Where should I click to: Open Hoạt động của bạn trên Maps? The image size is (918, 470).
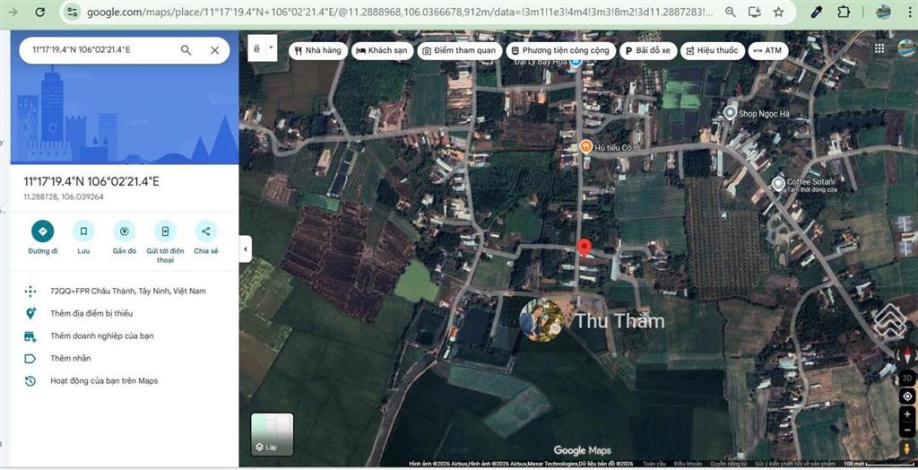coord(104,381)
